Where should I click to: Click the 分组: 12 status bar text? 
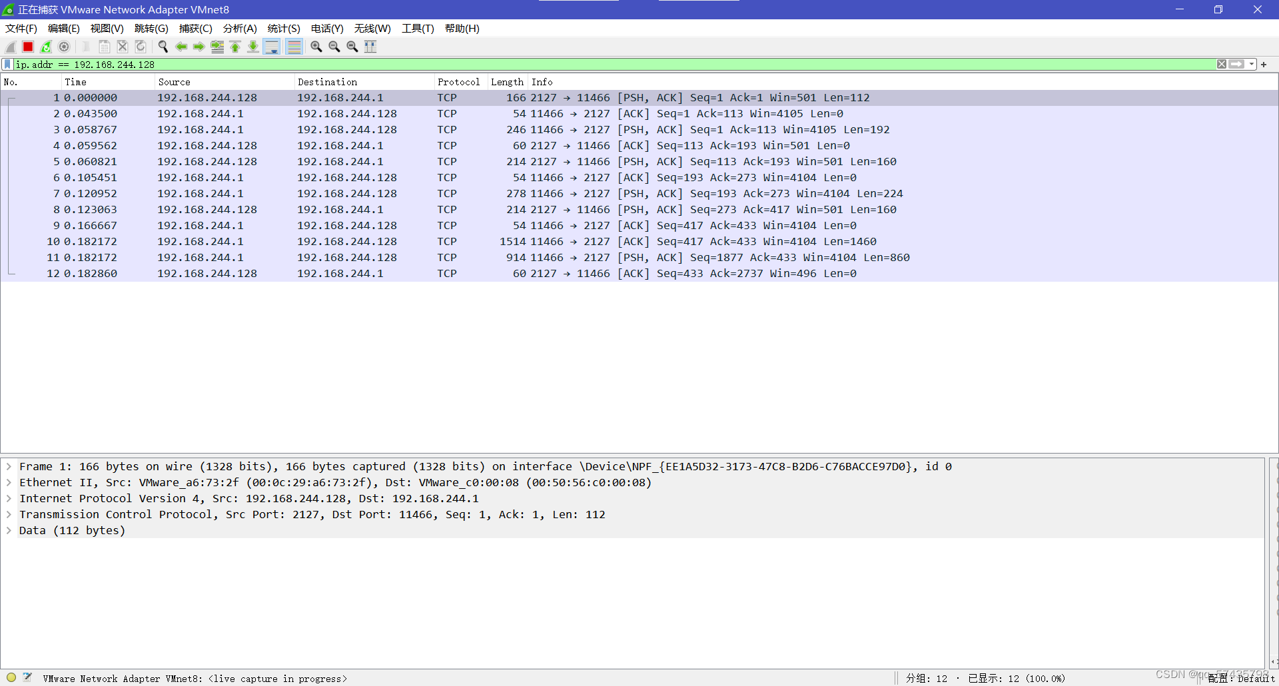[x=927, y=679]
